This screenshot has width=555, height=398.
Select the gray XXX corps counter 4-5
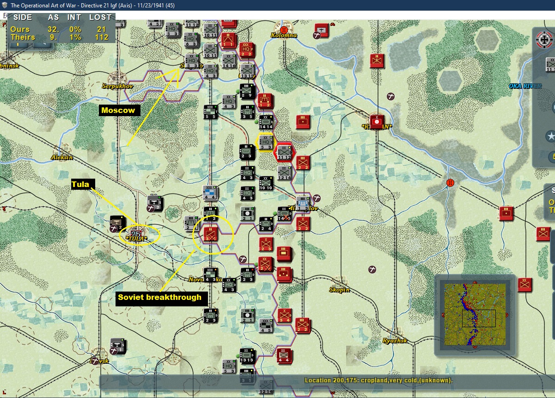[x=266, y=325]
